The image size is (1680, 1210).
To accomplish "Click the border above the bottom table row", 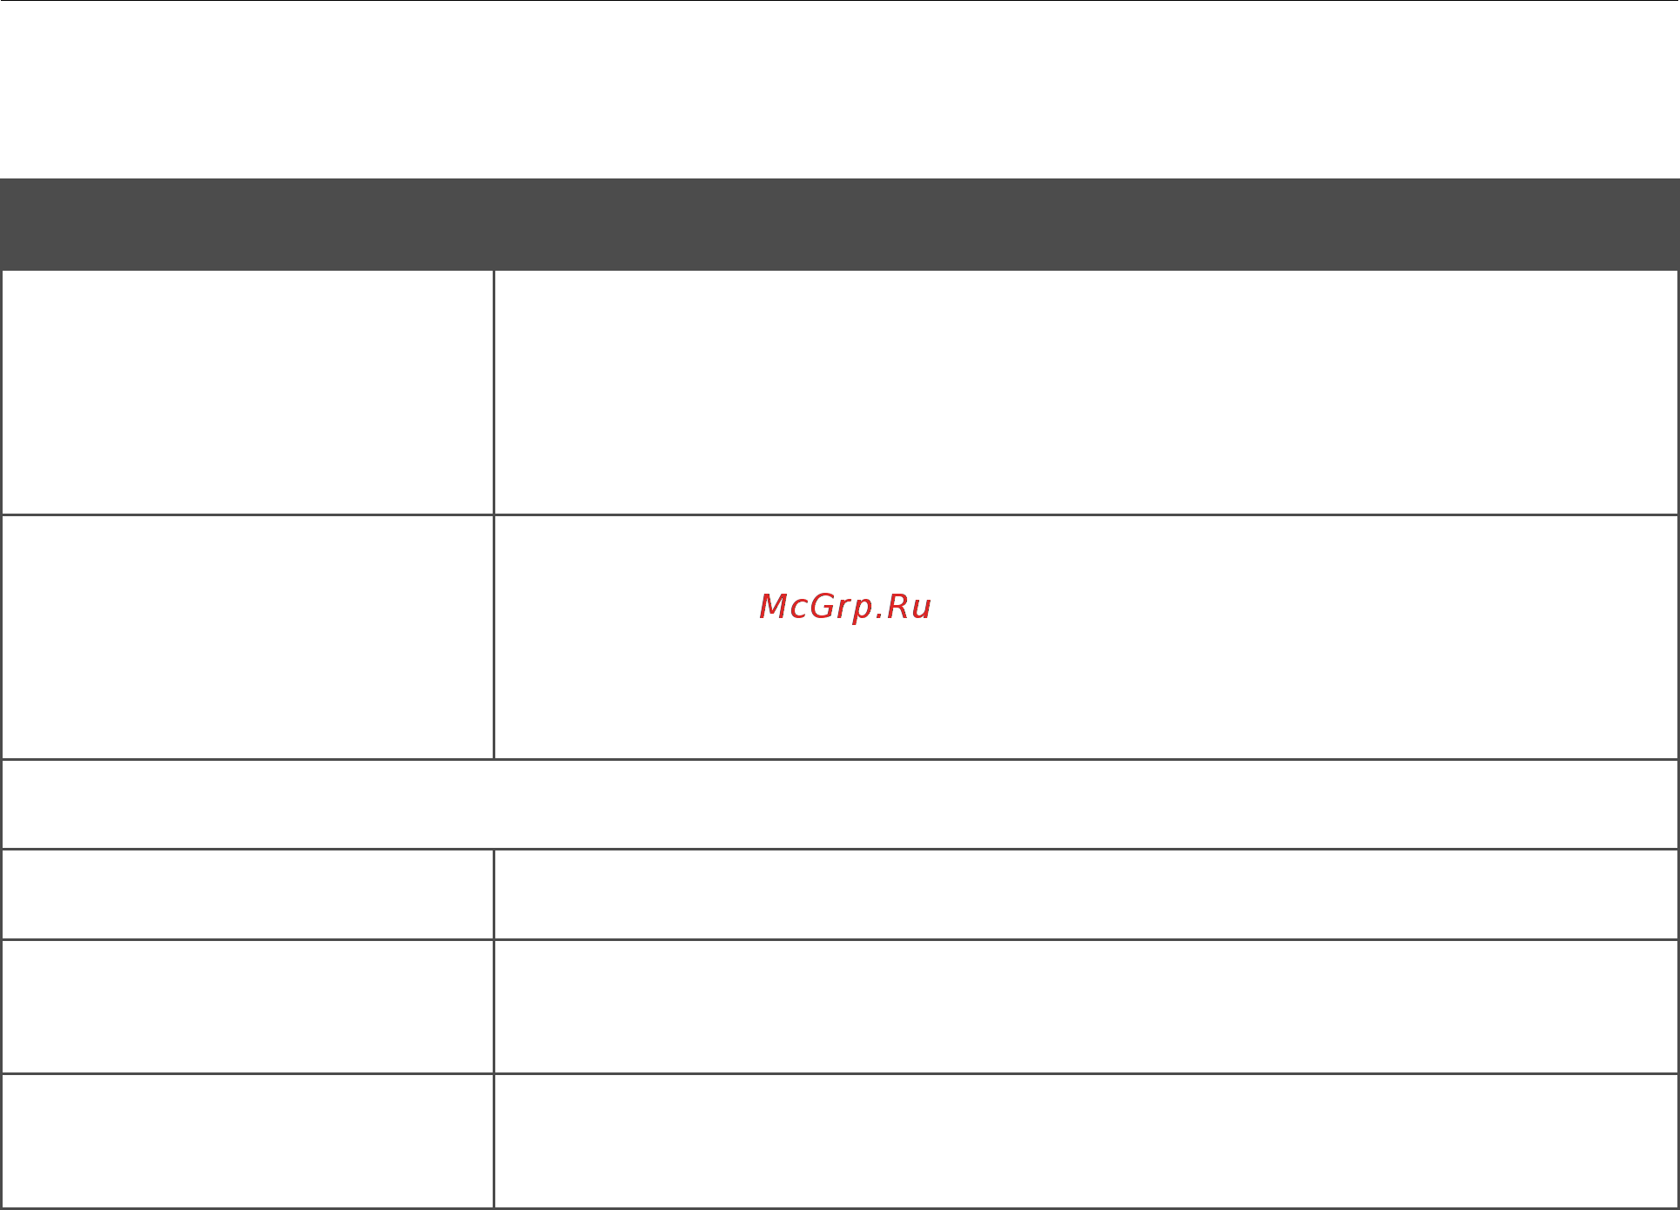I will pyautogui.click(x=840, y=1073).
